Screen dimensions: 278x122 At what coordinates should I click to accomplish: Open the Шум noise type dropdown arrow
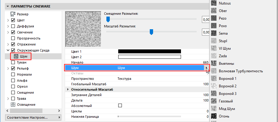coord(207,68)
